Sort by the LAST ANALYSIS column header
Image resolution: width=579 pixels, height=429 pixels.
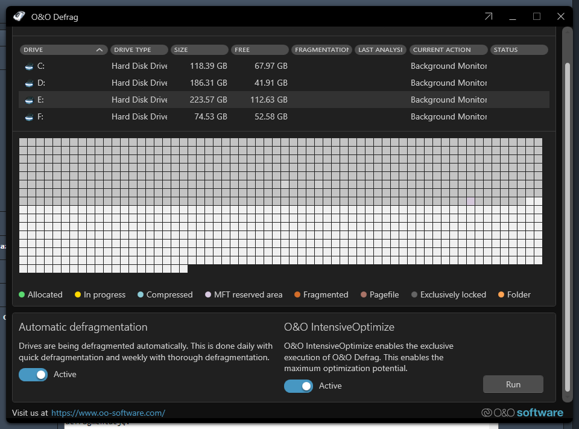pyautogui.click(x=381, y=49)
